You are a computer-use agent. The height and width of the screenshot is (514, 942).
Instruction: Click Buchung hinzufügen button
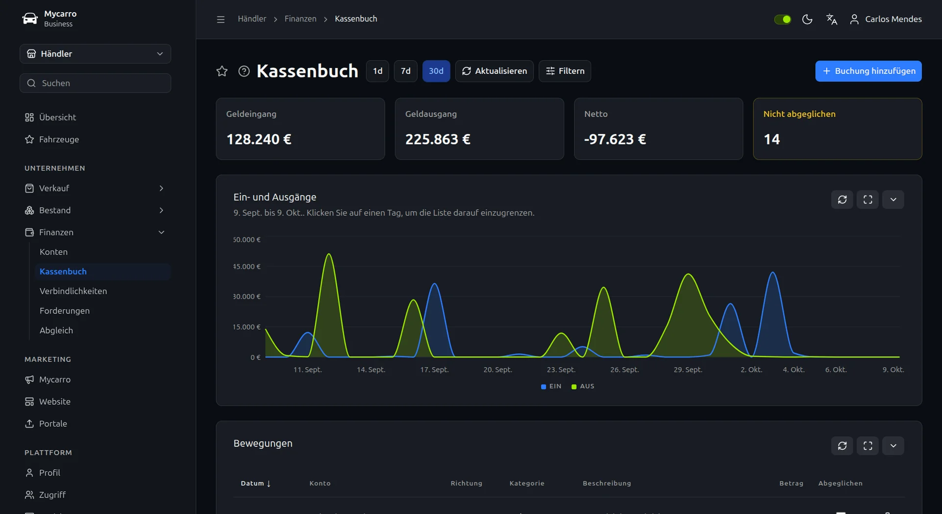tap(868, 71)
